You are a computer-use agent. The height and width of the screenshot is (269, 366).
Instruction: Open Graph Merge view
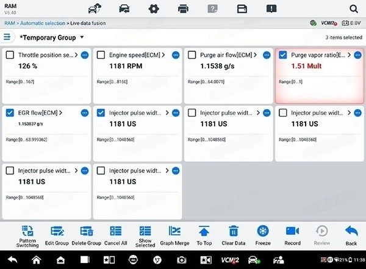point(174,231)
